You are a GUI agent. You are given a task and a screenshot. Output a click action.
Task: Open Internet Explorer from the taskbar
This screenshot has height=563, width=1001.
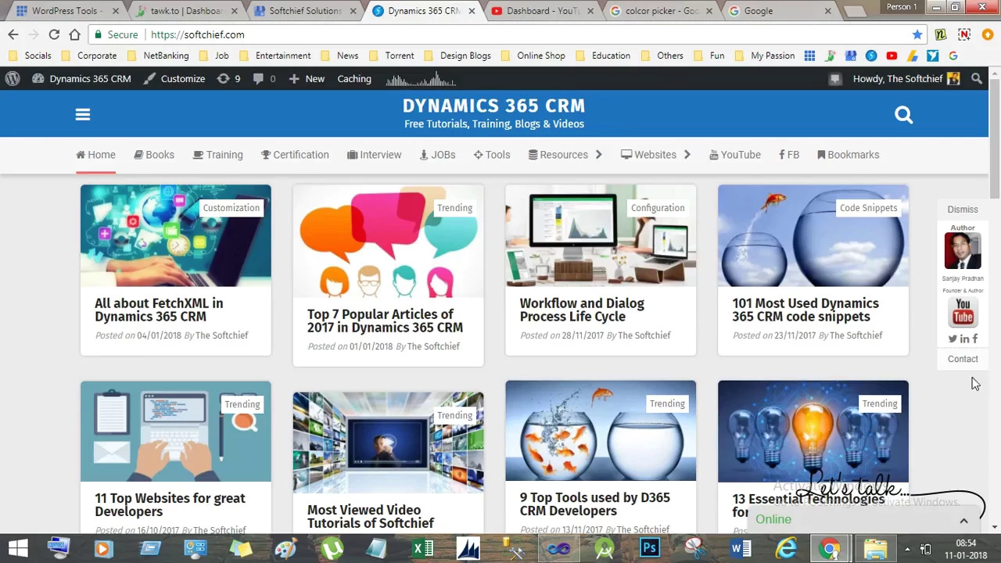pos(786,548)
